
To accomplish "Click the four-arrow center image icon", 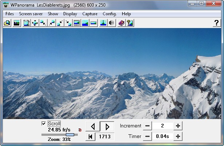I will (35, 23).
